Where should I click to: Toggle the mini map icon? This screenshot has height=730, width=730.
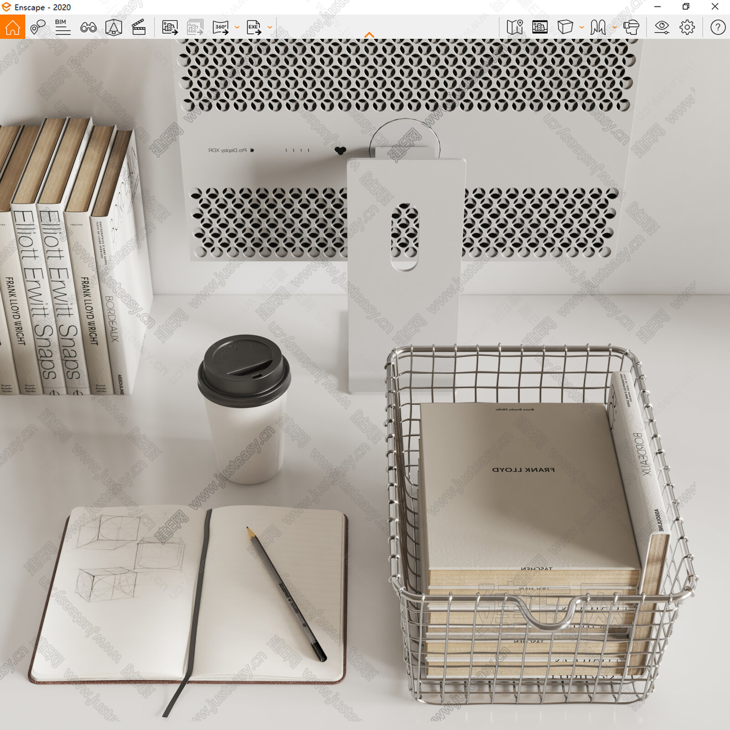[x=514, y=27]
